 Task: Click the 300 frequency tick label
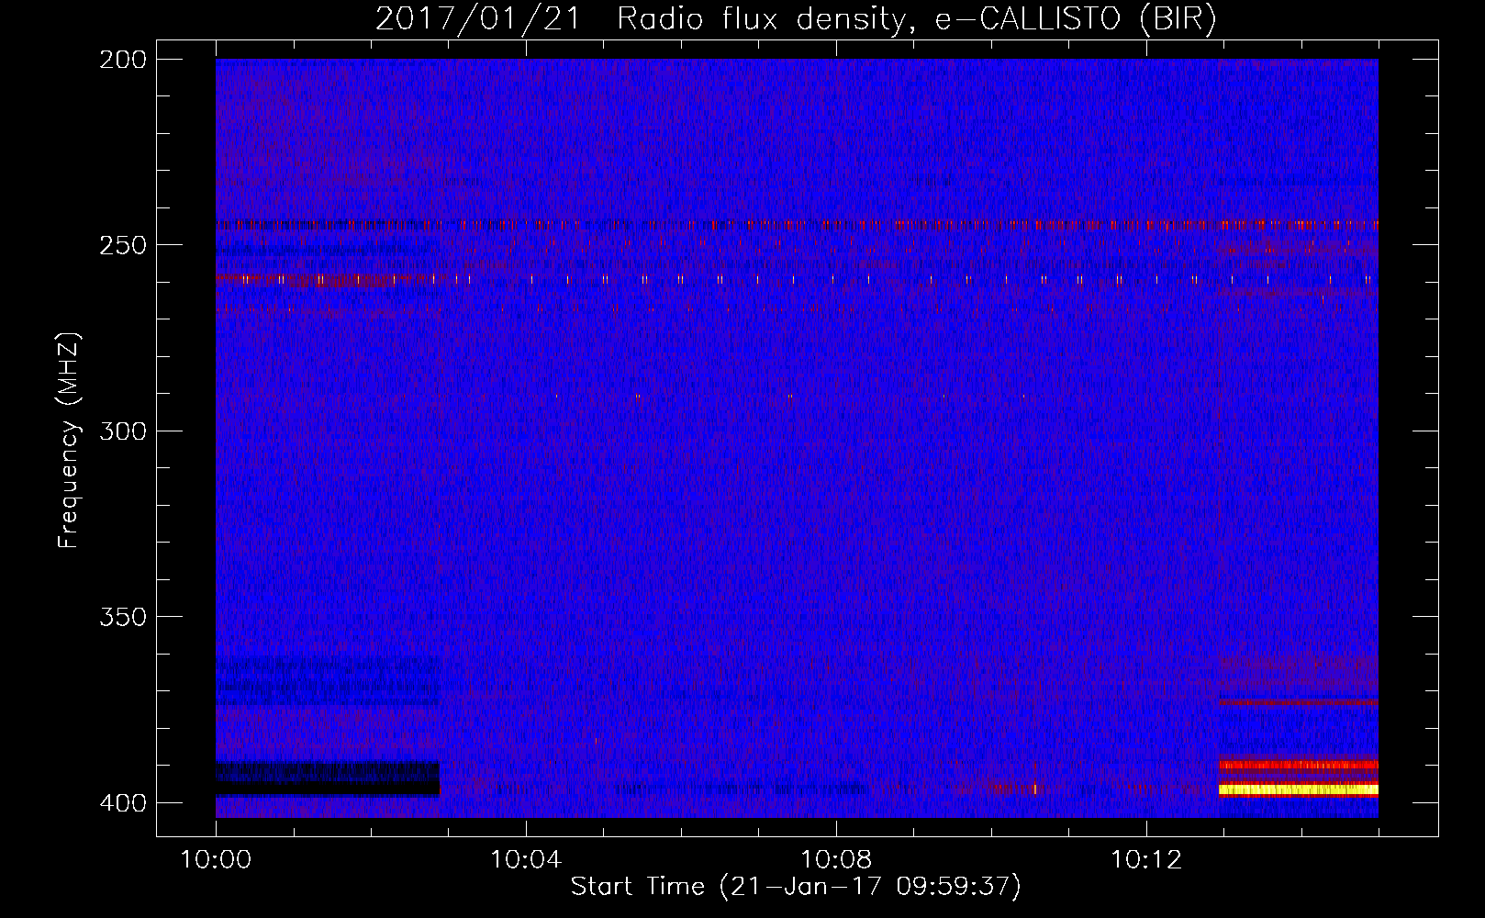point(123,431)
